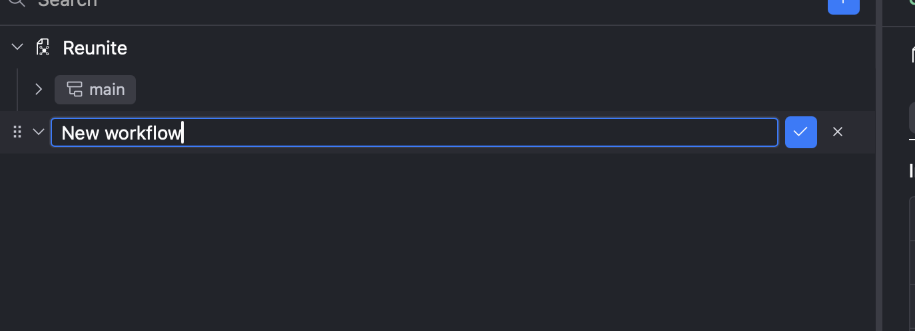Collapse the Reunite tree node
Image resolution: width=915 pixels, height=331 pixels.
[x=18, y=47]
